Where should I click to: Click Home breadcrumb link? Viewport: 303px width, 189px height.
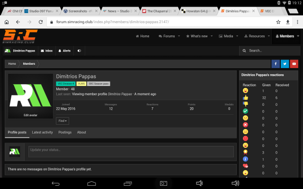[x=12, y=64]
